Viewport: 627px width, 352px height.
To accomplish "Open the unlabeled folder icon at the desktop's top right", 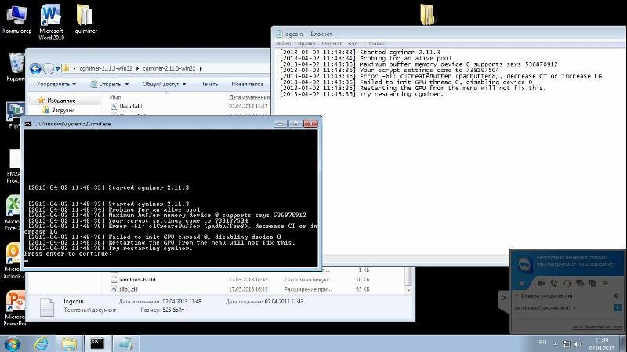I will point(427,14).
